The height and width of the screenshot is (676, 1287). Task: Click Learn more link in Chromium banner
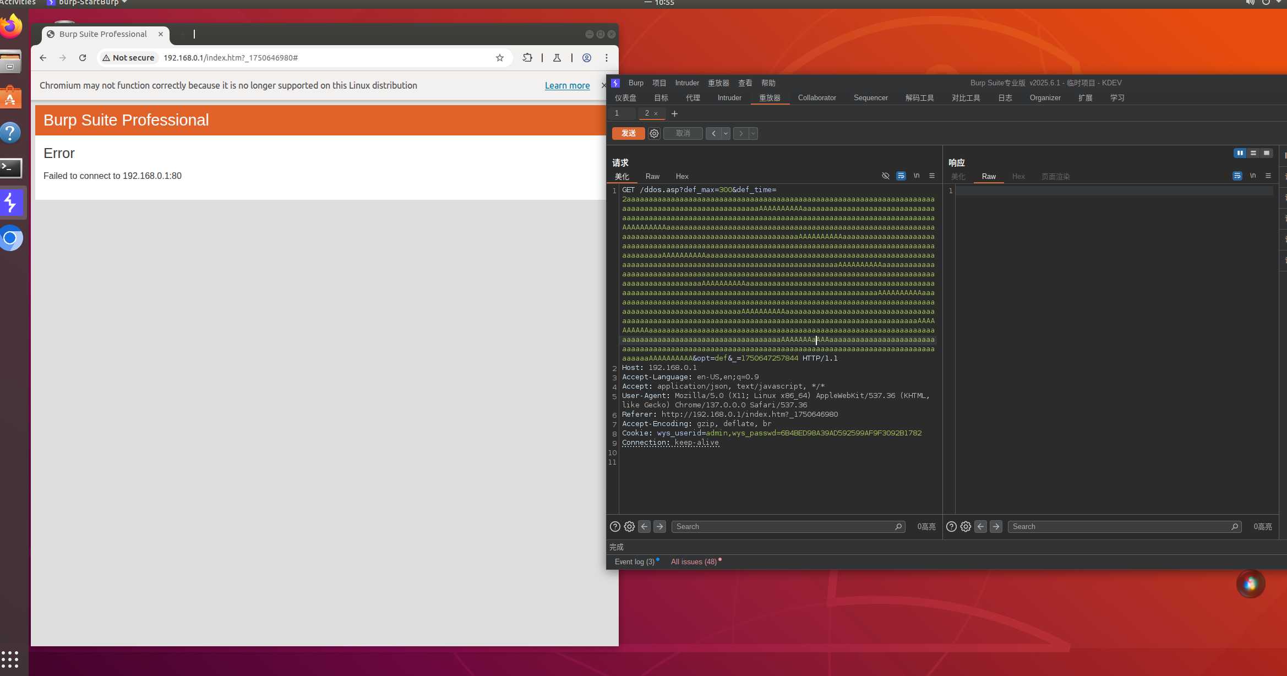pyautogui.click(x=567, y=85)
